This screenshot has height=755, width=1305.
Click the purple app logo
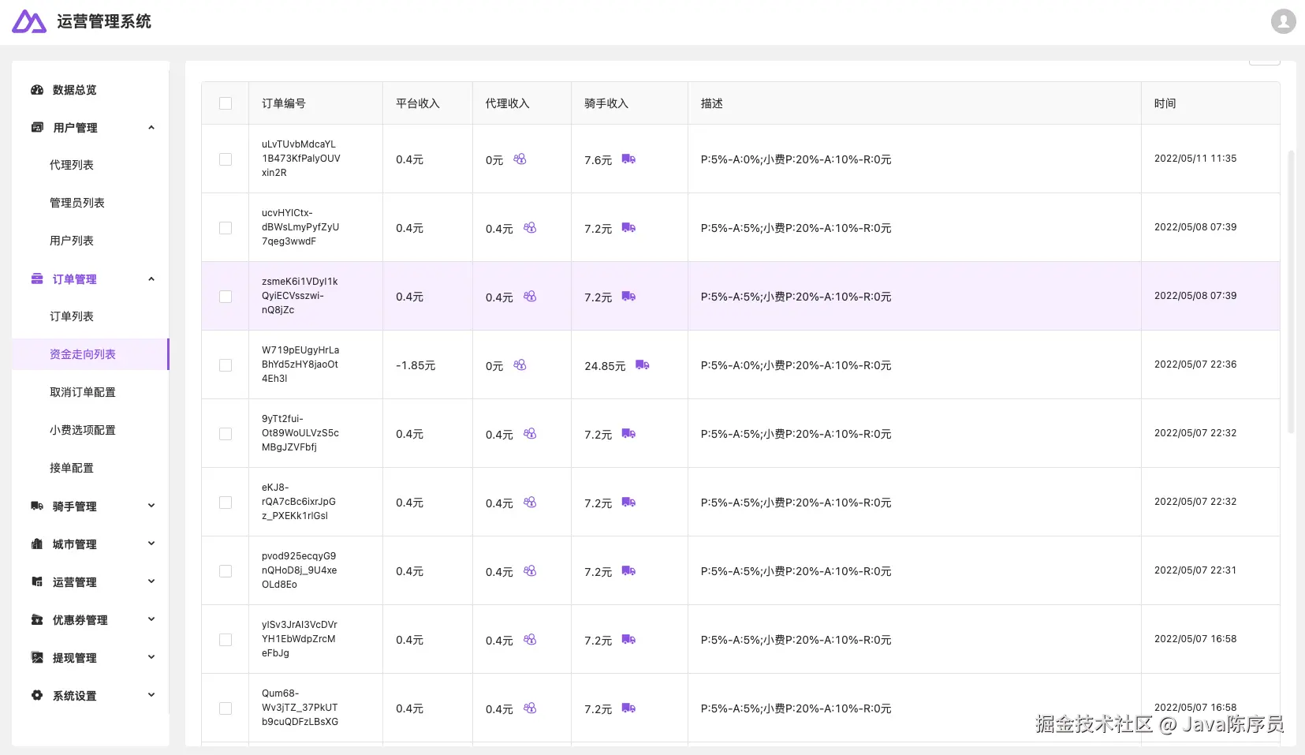point(29,21)
